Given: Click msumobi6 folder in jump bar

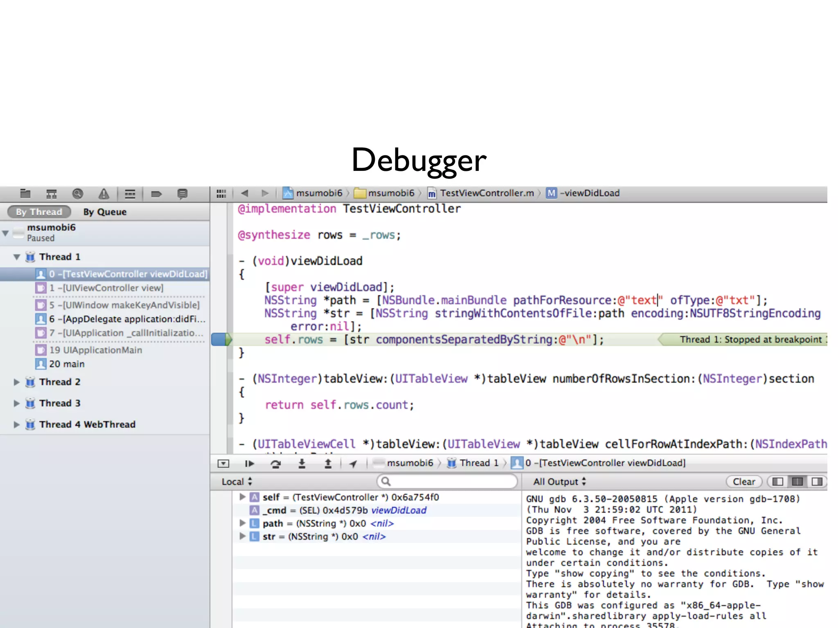Looking at the screenshot, I should tap(385, 193).
